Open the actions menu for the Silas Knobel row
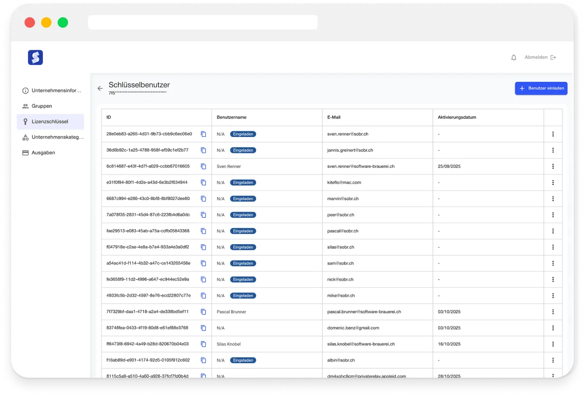Screen dimensions: 585x396 click(x=553, y=344)
